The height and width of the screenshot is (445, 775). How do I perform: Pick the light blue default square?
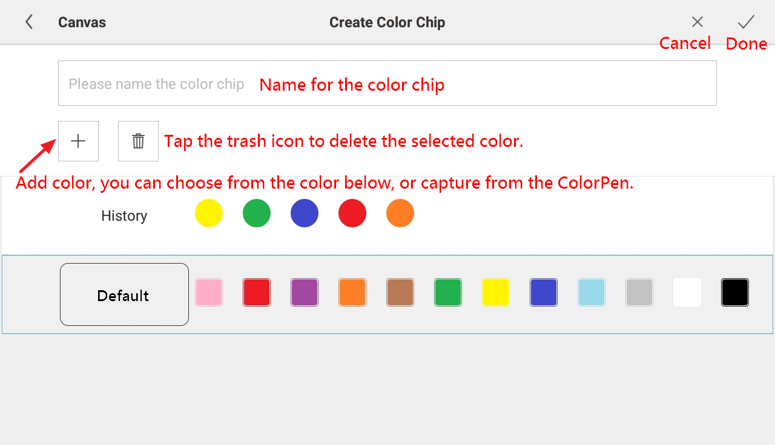click(x=592, y=293)
